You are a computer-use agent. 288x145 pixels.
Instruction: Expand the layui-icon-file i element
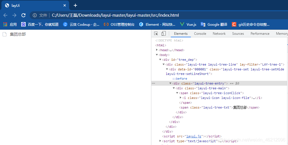tap(180, 98)
